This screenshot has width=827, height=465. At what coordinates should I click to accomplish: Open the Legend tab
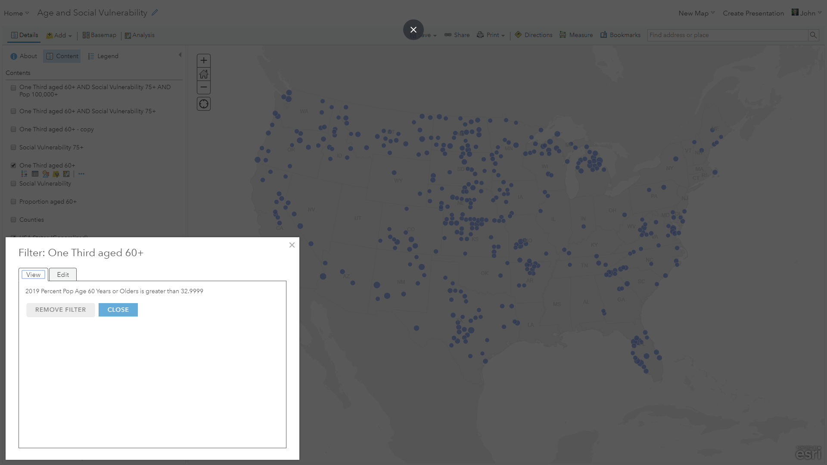click(x=103, y=56)
